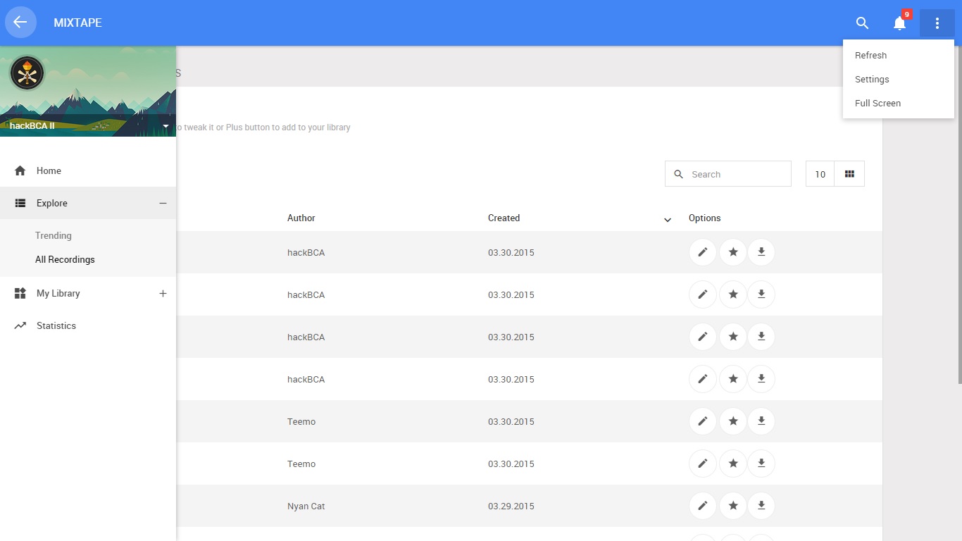Open search with the header magnifier icon
This screenshot has width=962, height=541.
862,23
